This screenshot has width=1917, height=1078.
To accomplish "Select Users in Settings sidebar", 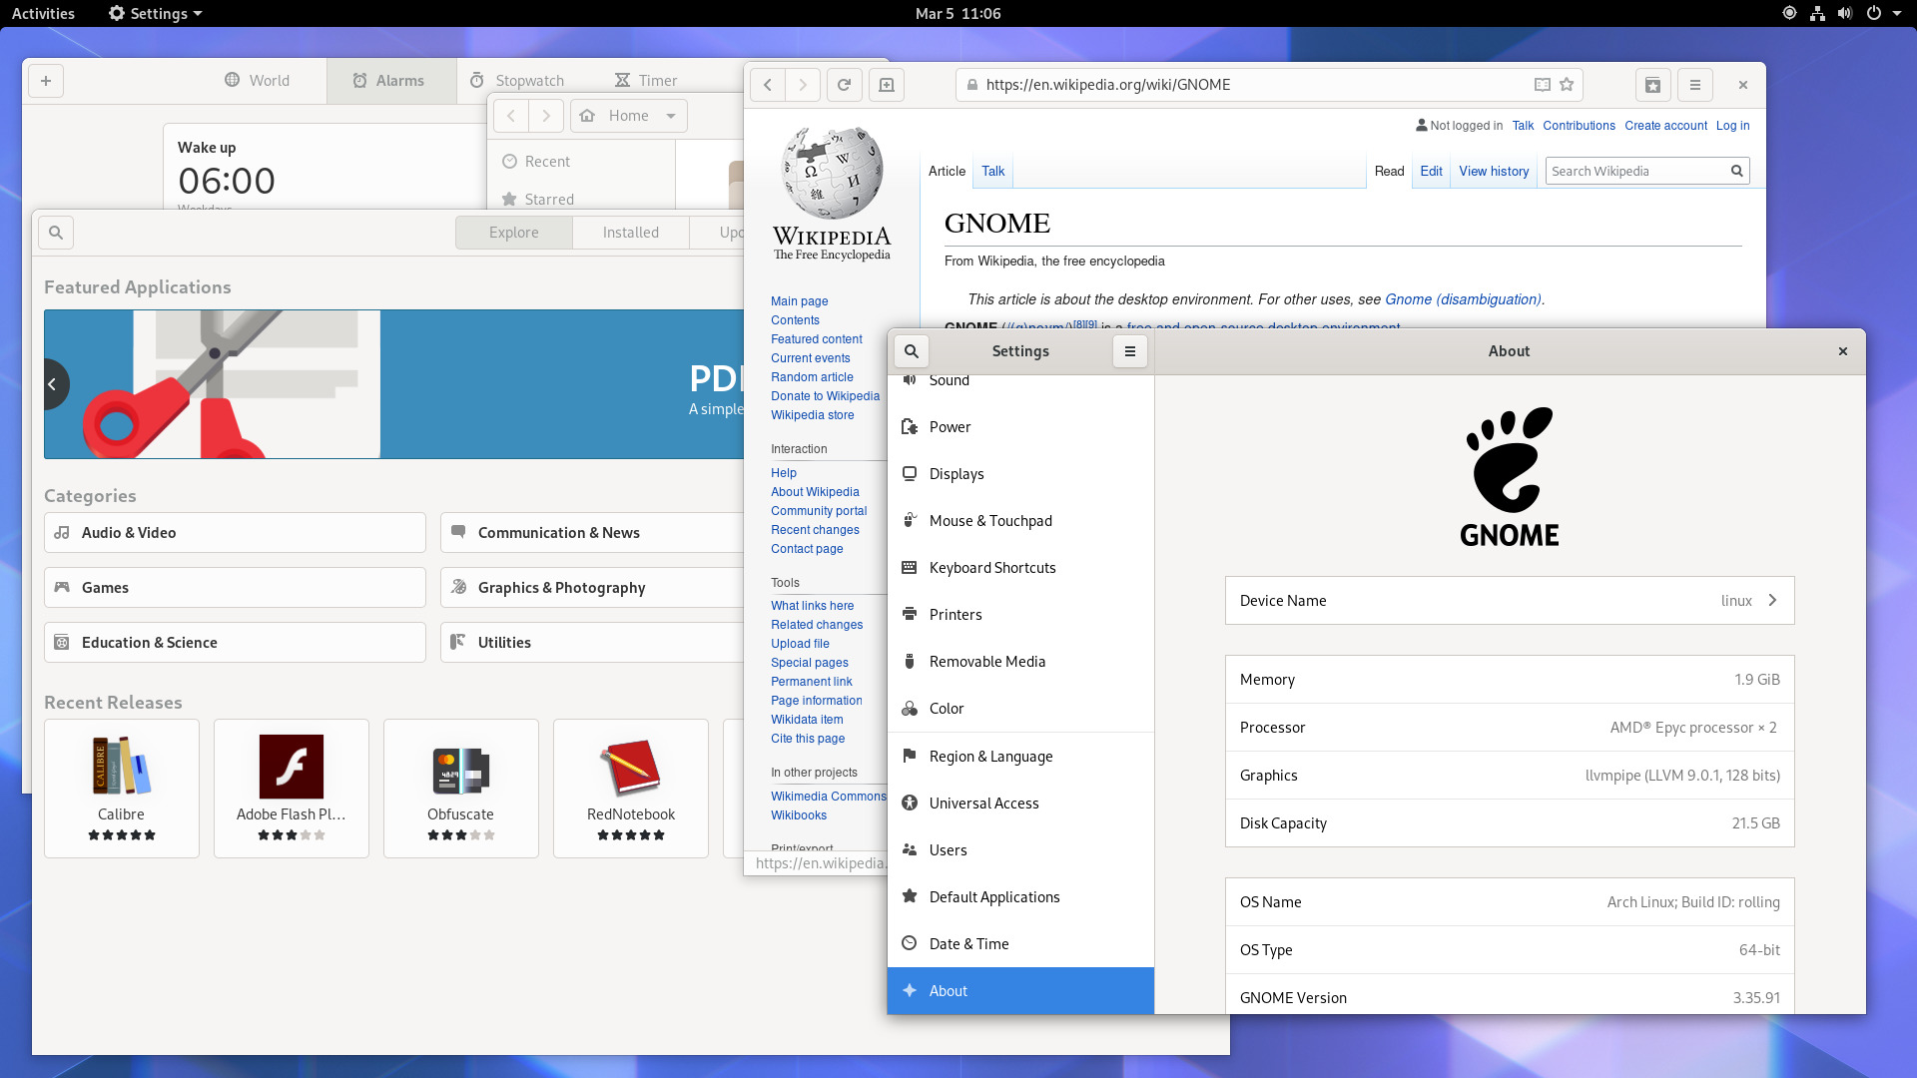I will (1020, 850).
